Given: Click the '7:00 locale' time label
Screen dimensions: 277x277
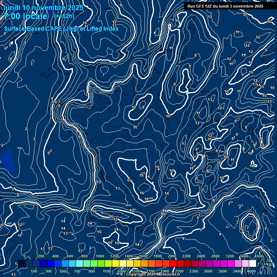Looking at the screenshot, I should [26, 16].
